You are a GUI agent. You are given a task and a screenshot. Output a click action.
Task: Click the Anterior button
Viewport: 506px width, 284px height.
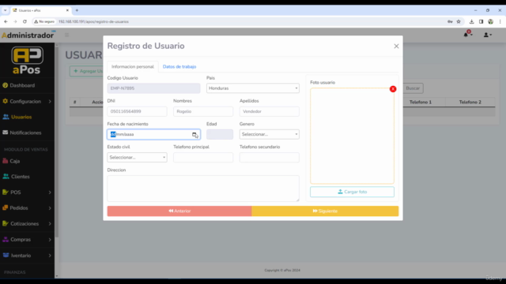[x=179, y=211]
